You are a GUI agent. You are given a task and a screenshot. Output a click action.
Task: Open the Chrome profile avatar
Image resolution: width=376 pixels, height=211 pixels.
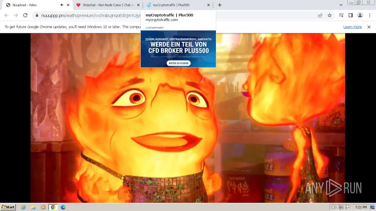point(360,15)
